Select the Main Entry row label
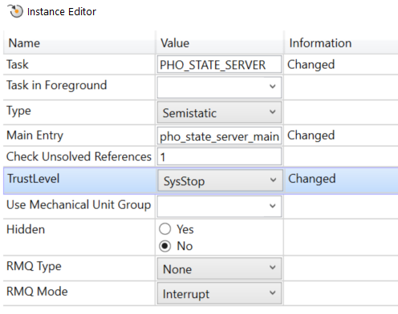The height and width of the screenshot is (314, 398). [x=35, y=135]
